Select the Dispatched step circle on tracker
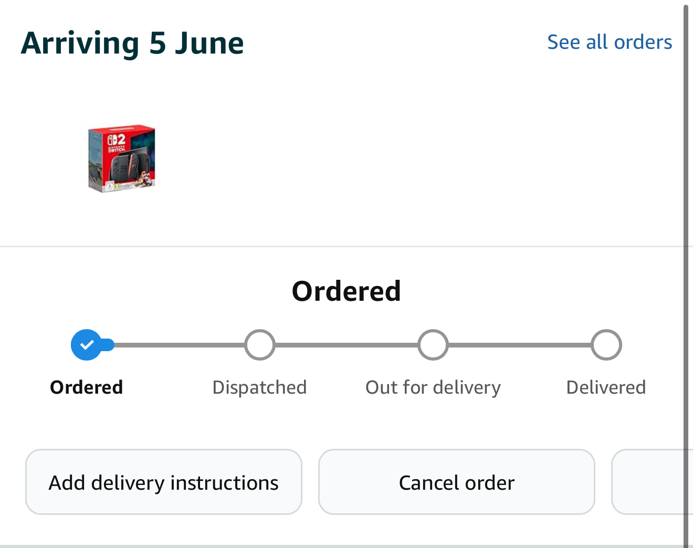Image resolution: width=693 pixels, height=548 pixels. coord(260,345)
